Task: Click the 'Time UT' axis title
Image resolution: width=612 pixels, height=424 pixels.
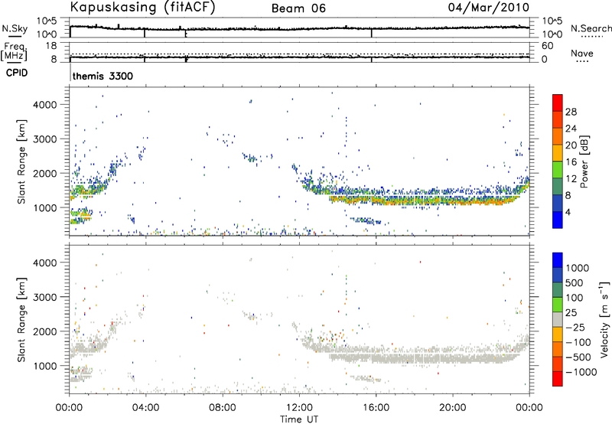Action: point(299,419)
